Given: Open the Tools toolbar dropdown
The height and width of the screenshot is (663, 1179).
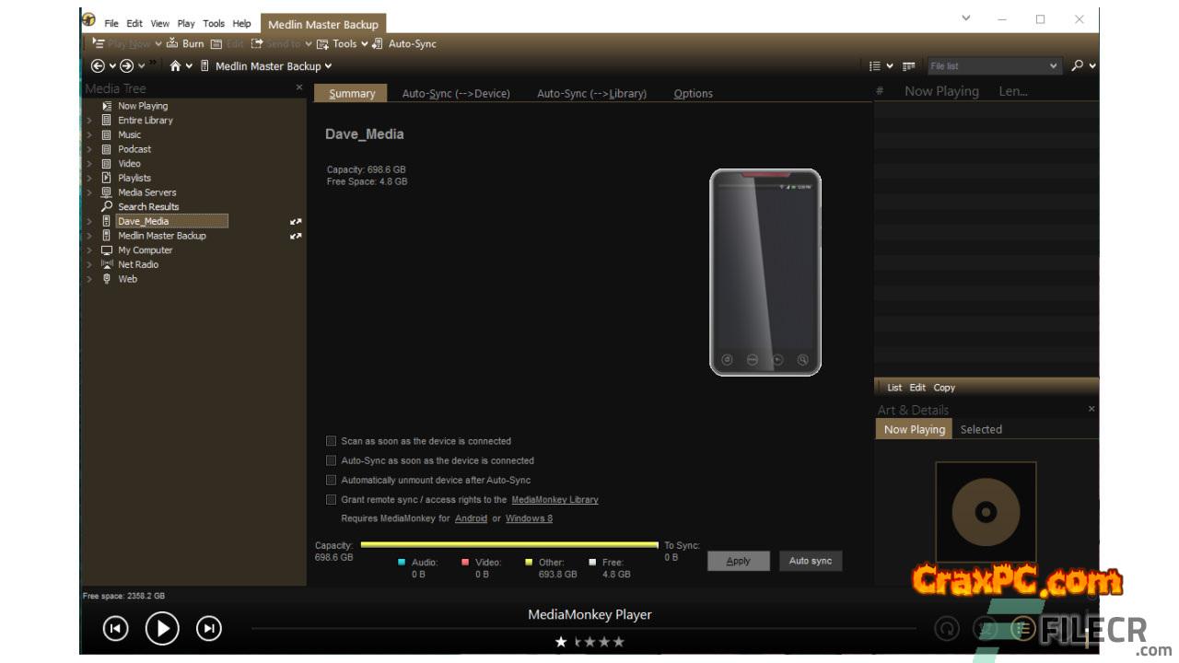Looking at the screenshot, I should click(x=344, y=43).
